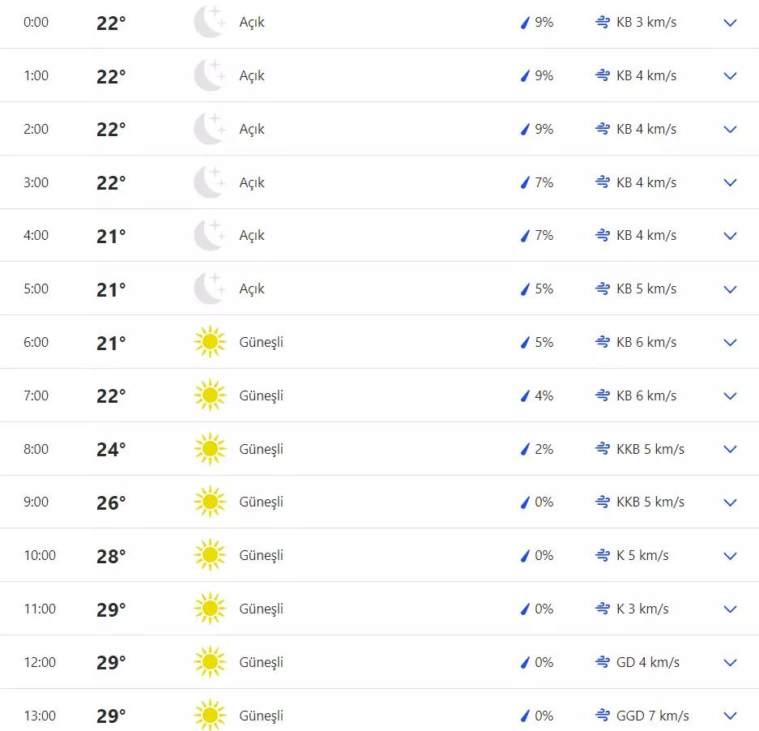Image resolution: width=759 pixels, height=731 pixels.
Task: Show more details for 11:00
Action: [730, 609]
